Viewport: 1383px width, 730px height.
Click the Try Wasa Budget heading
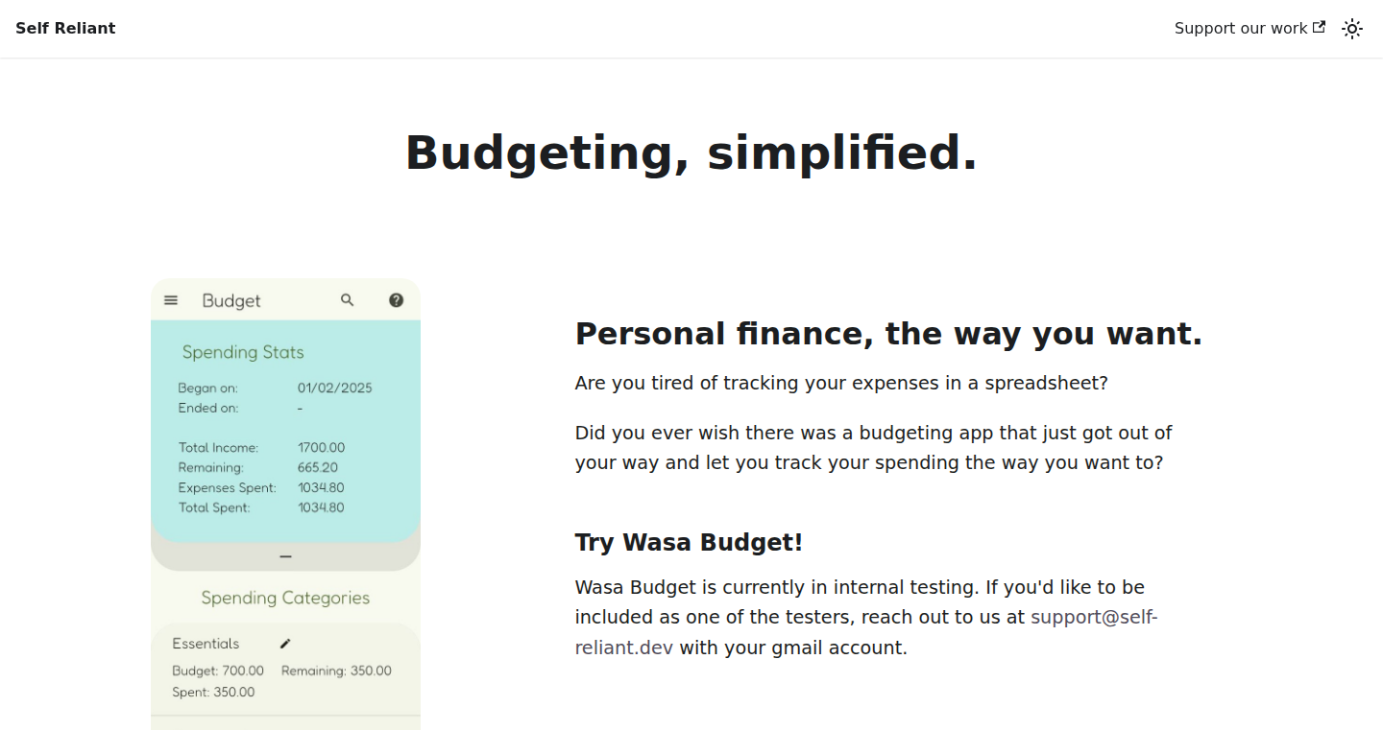click(689, 543)
